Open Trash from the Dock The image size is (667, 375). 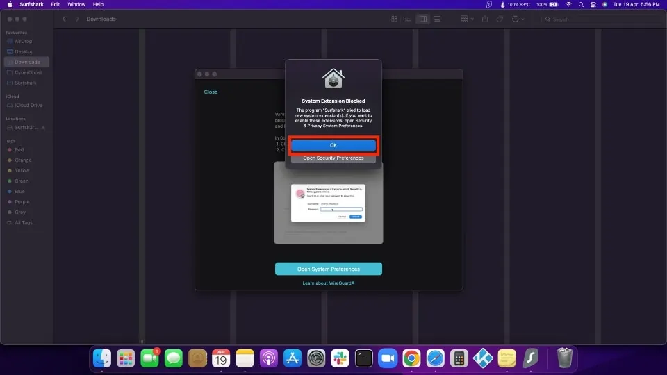point(565,358)
